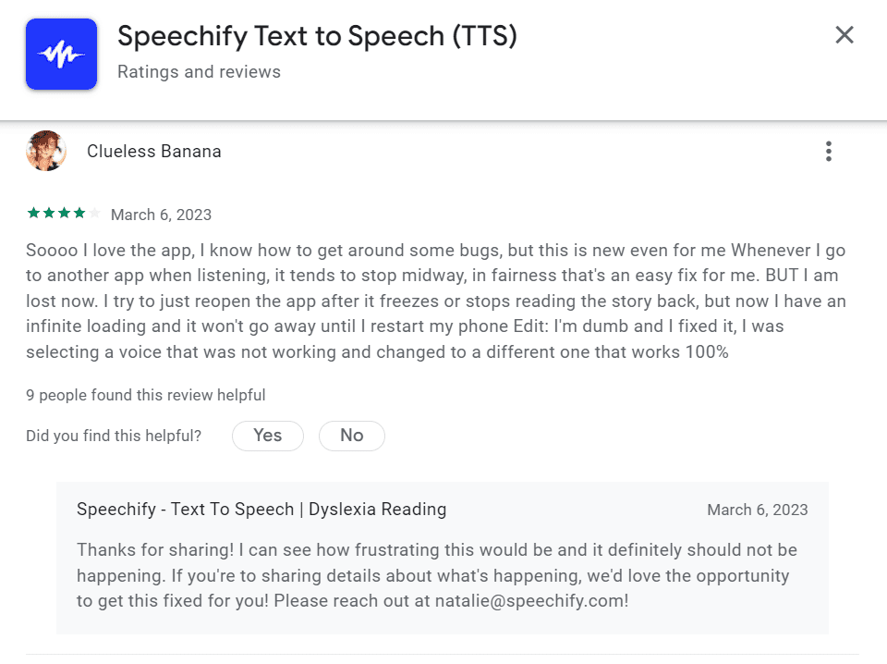Click the review date March 6, 2023
The width and height of the screenshot is (887, 664).
pos(162,214)
